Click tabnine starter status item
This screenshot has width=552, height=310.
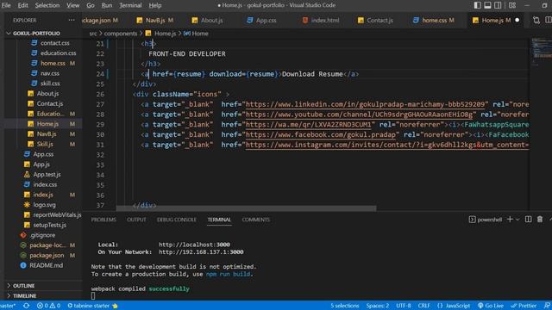tap(92, 306)
